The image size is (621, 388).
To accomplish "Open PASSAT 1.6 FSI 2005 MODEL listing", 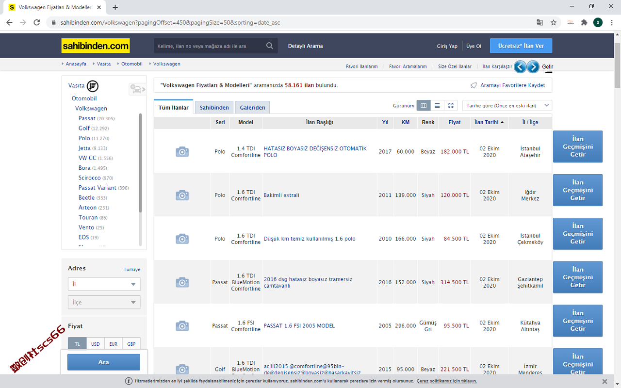I will [x=299, y=326].
